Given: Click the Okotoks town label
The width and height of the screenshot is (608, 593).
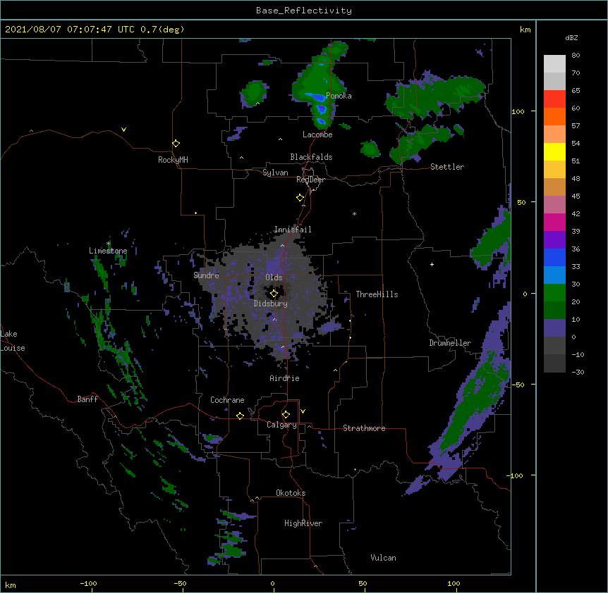Looking at the screenshot, I should click(291, 493).
